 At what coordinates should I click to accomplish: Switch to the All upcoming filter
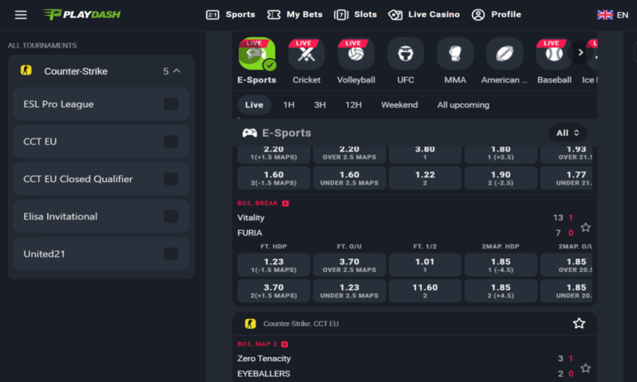463,105
